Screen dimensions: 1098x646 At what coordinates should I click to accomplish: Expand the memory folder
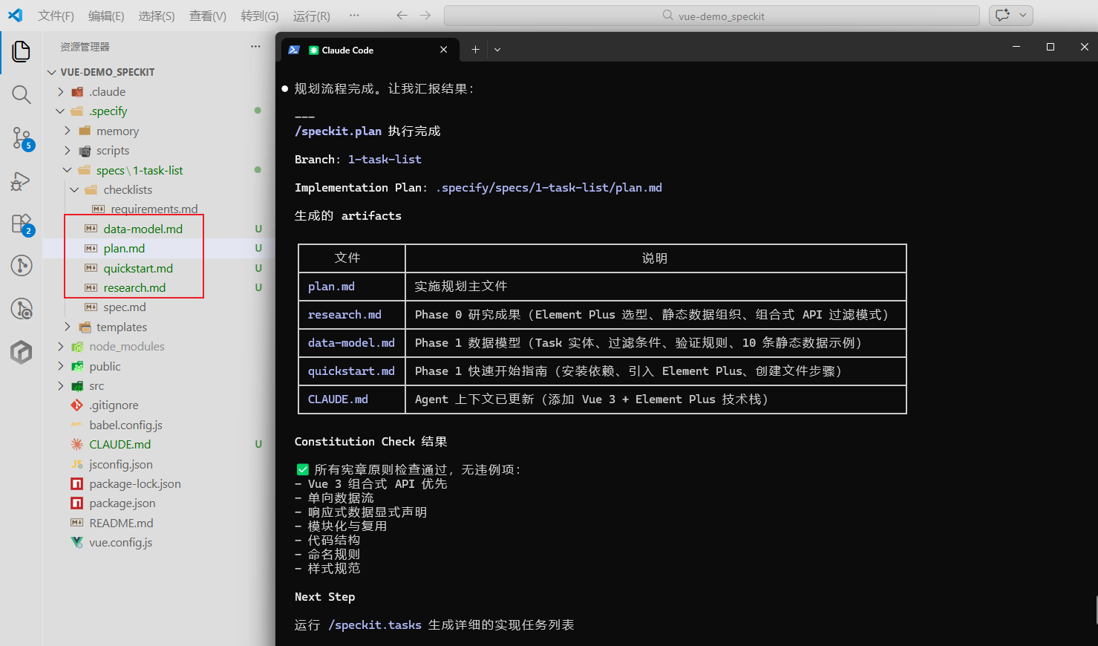68,131
